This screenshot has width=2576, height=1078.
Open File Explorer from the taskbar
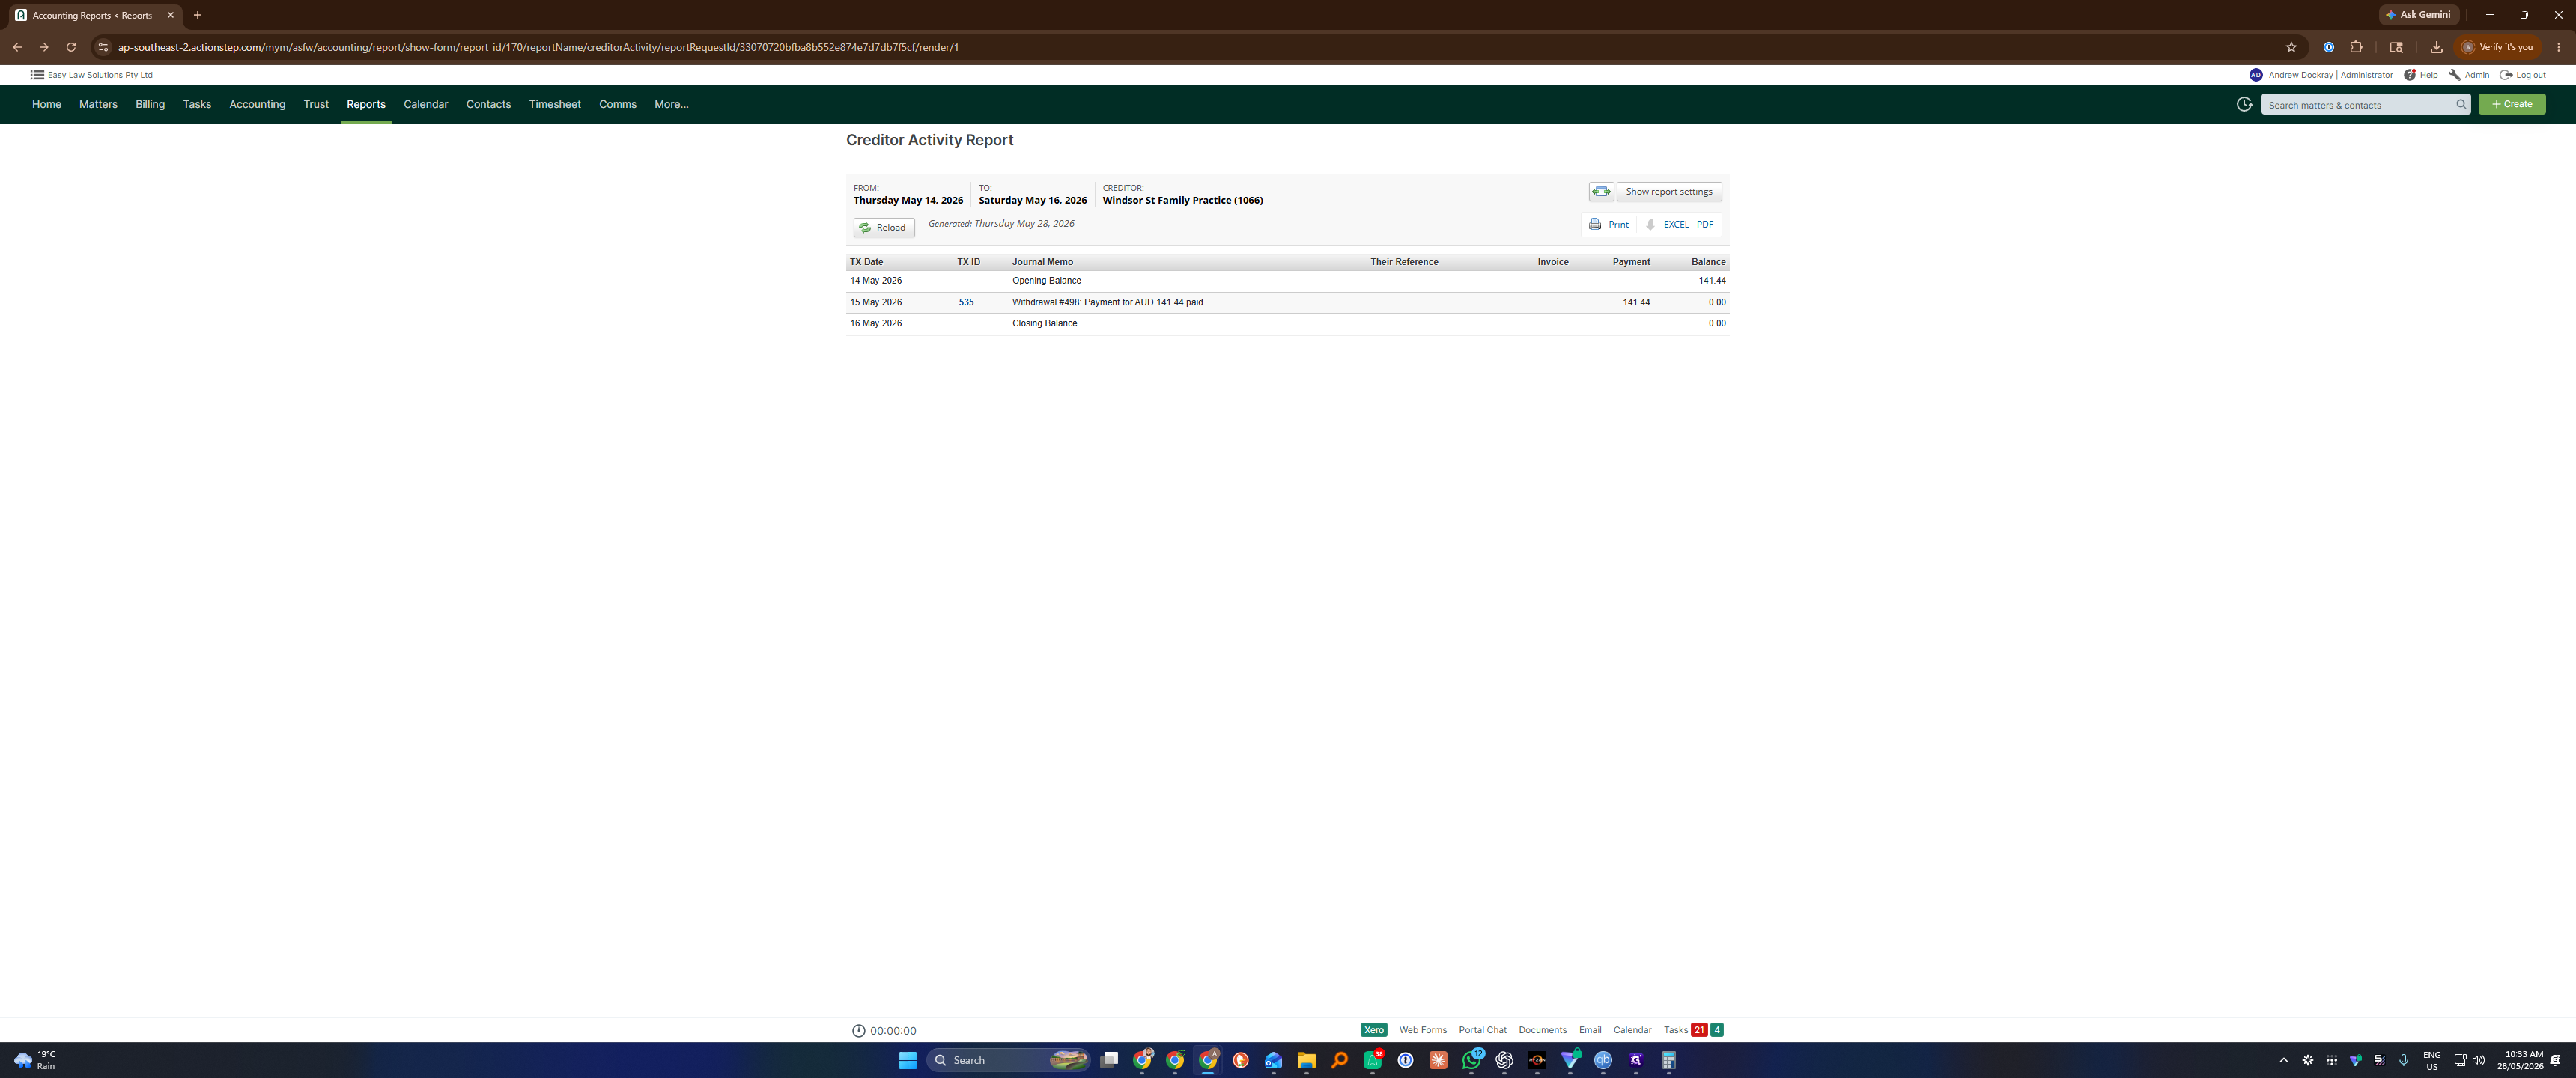pyautogui.click(x=1306, y=1060)
